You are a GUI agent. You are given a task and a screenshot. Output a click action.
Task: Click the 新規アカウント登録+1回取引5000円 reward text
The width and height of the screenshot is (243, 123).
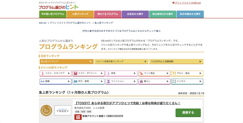103,116
